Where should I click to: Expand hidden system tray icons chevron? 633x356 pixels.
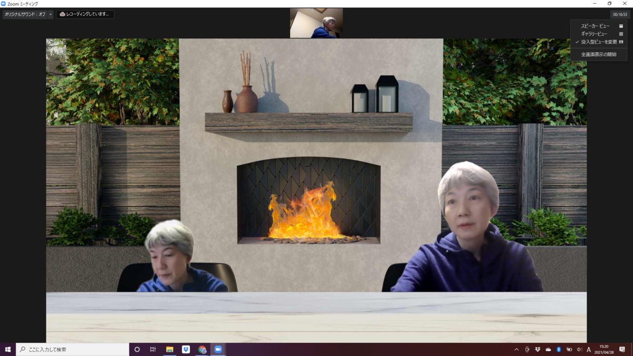(x=516, y=349)
